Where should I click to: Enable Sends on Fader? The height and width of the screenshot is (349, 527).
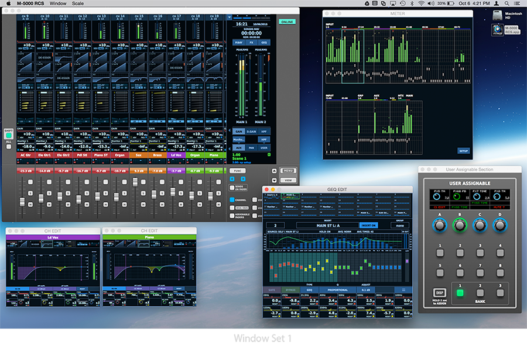[232, 187]
